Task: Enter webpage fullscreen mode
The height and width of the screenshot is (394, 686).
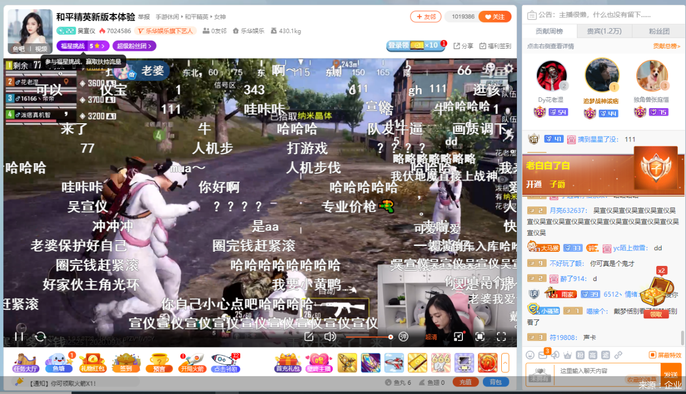Action: pos(480,337)
